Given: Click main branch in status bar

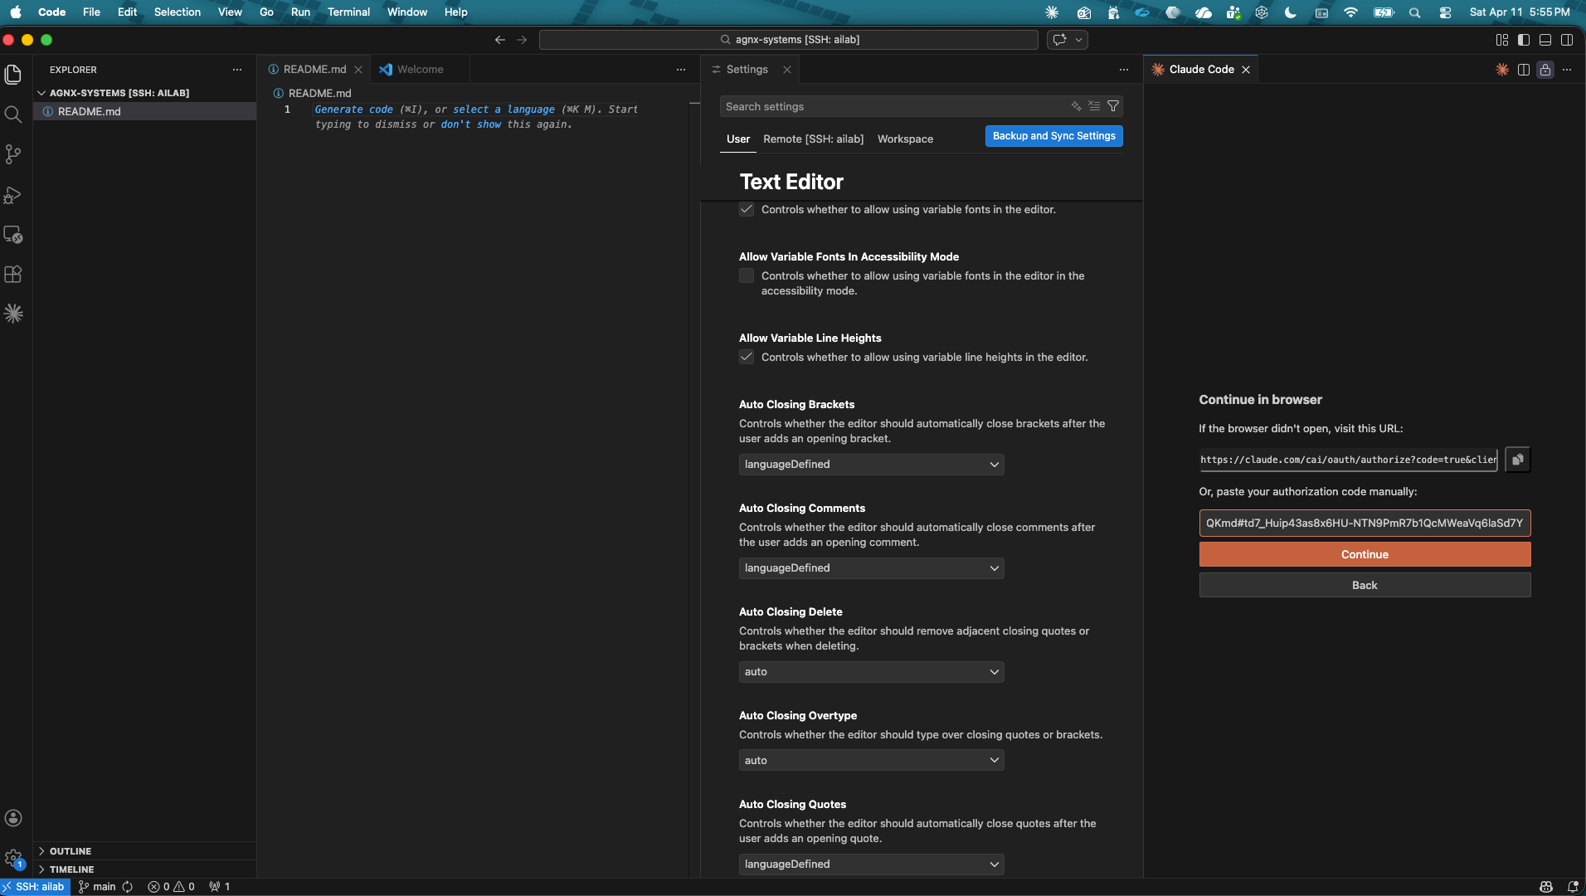Looking at the screenshot, I should click(98, 887).
